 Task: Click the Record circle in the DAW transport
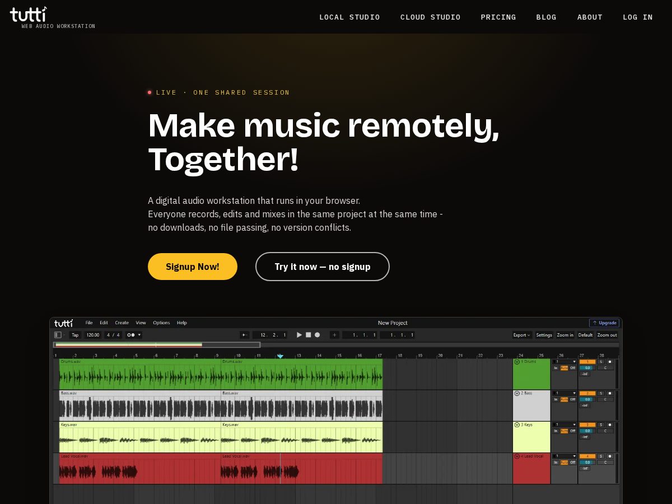coord(317,335)
